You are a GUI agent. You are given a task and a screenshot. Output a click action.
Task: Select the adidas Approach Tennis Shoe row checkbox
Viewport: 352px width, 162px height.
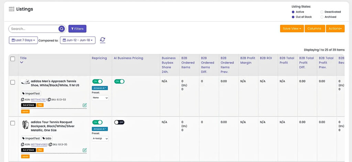click(13, 82)
